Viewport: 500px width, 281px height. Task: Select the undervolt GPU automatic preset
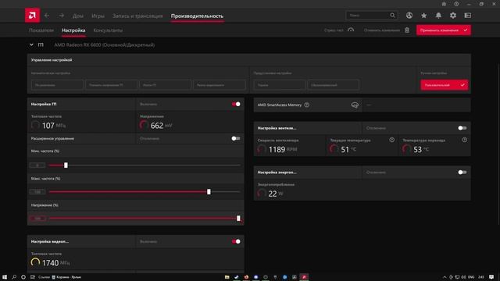click(x=111, y=85)
